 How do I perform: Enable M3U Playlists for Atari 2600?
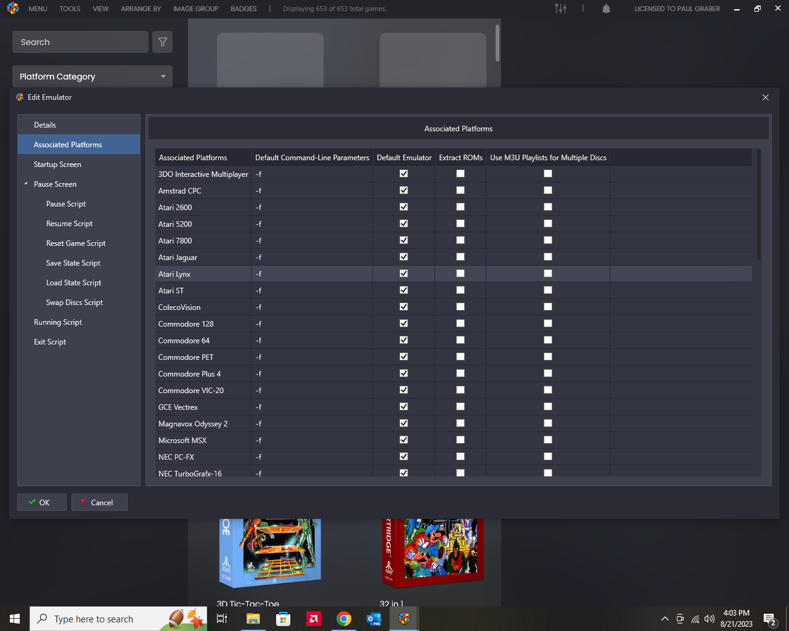[x=548, y=207]
